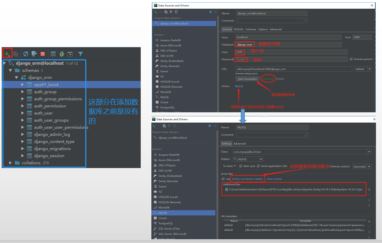Click the URL field with jdbc:mysql://localhost:3306/django_orm
The height and width of the screenshot is (243, 382).
(x=294, y=69)
